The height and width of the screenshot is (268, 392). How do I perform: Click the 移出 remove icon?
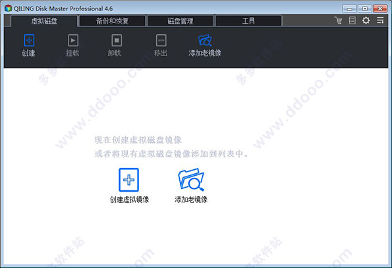161,40
